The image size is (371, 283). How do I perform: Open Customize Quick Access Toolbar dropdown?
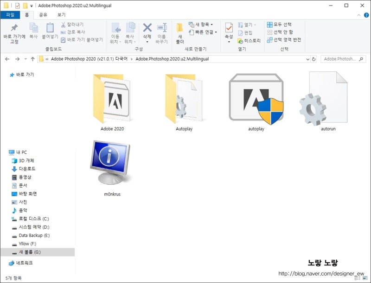click(x=31, y=6)
